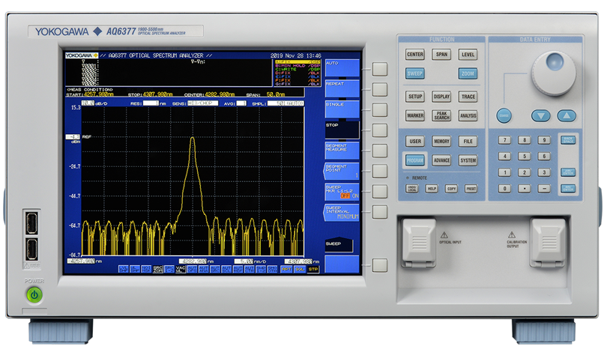
Task: Select the SINGLE sweep softkey
Action: [x=342, y=109]
